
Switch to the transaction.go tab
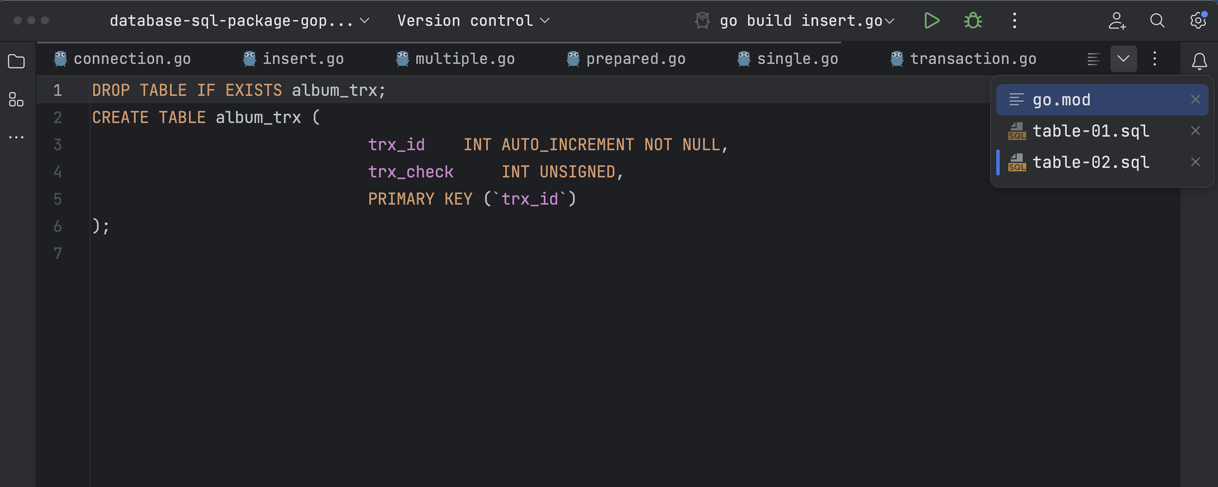(973, 59)
